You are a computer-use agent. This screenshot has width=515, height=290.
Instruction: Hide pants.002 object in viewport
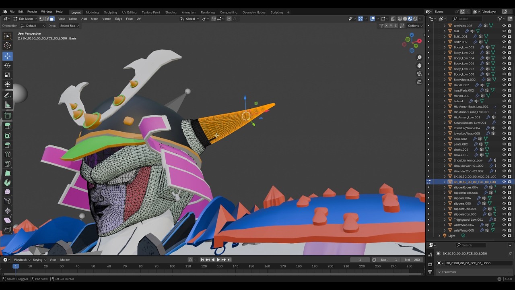click(504, 144)
